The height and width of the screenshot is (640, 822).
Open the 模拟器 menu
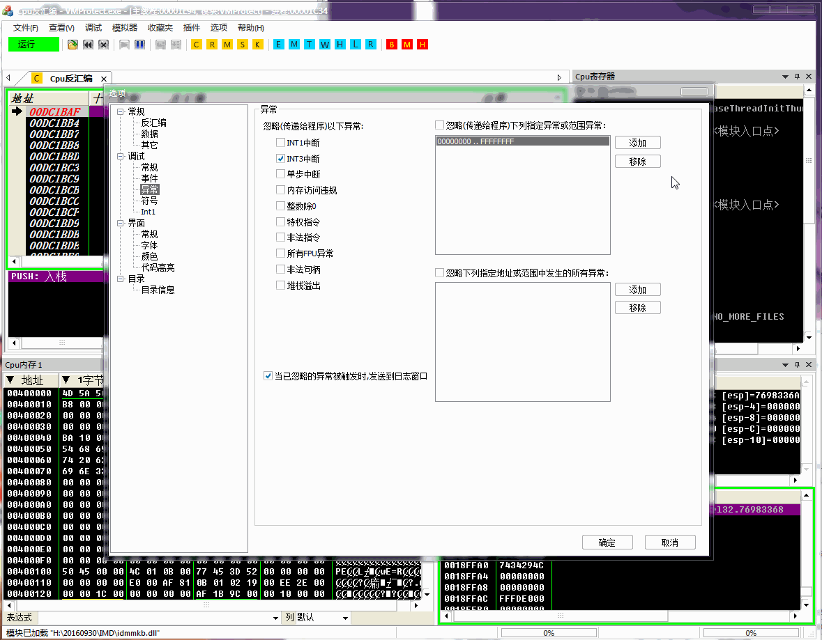pos(125,28)
